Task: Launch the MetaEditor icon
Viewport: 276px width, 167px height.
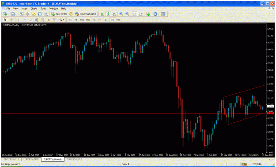Action: pos(71,14)
